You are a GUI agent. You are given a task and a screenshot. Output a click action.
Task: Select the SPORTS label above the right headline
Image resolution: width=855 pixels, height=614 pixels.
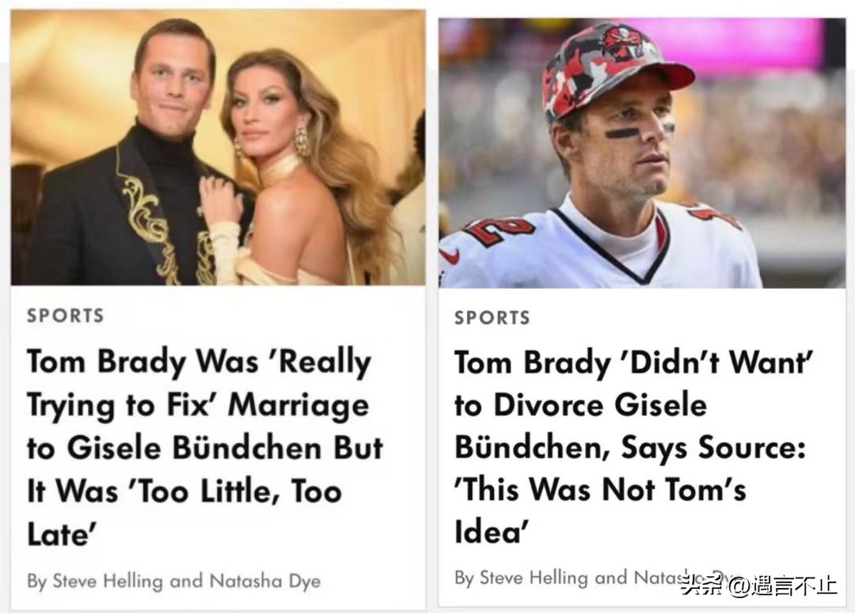point(492,318)
